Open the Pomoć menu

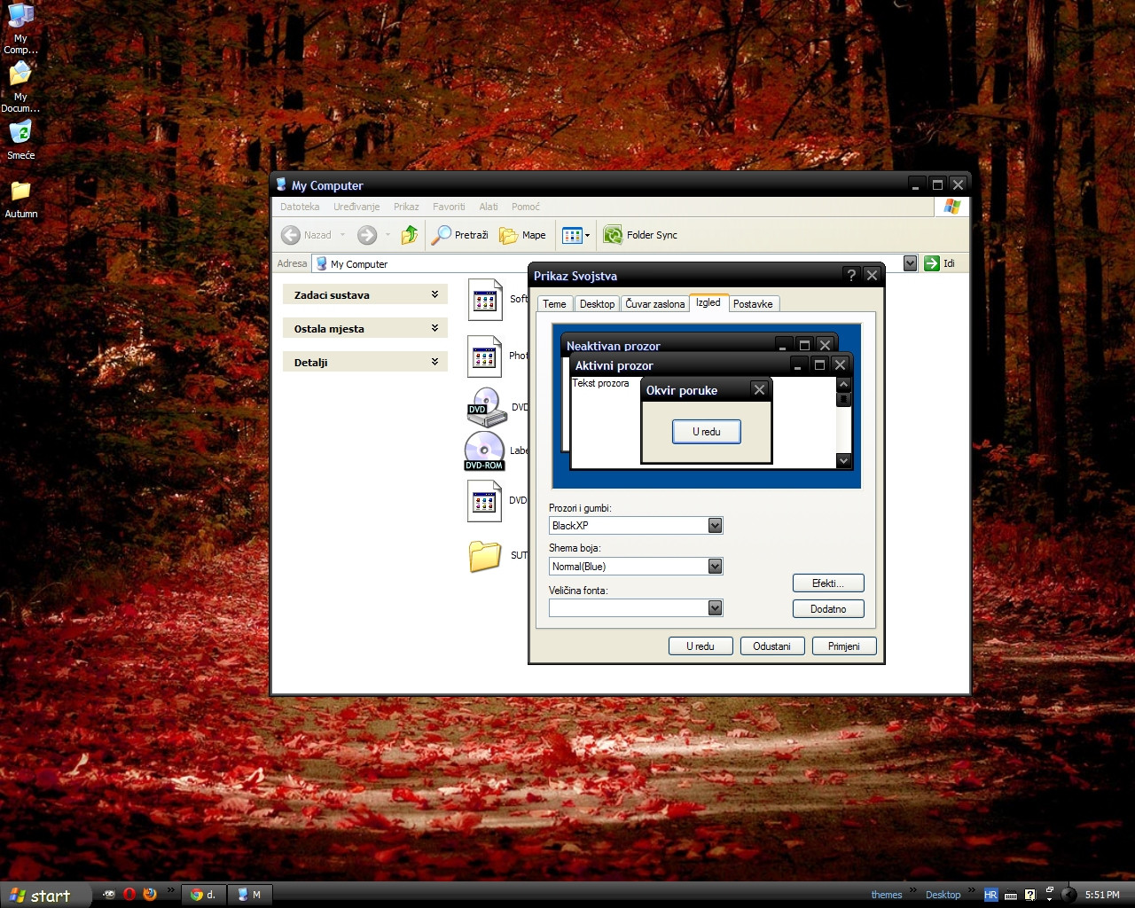(525, 207)
